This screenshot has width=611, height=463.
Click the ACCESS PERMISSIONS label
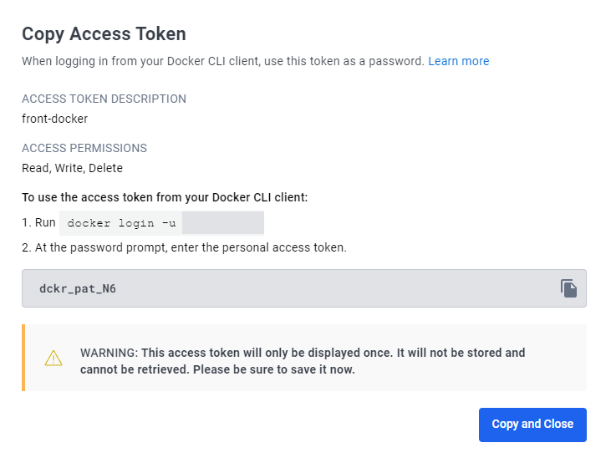[x=84, y=148]
